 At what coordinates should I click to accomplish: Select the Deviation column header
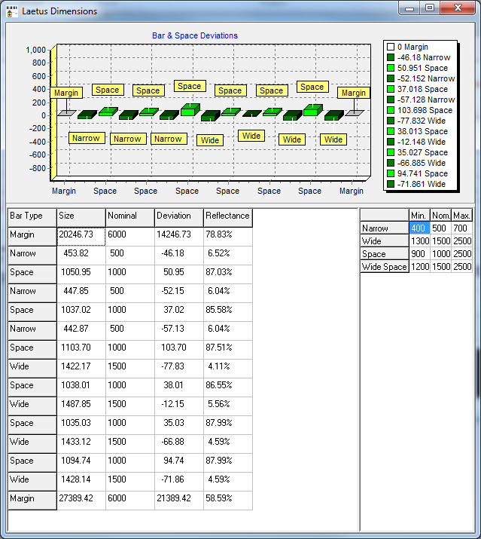tap(178, 216)
